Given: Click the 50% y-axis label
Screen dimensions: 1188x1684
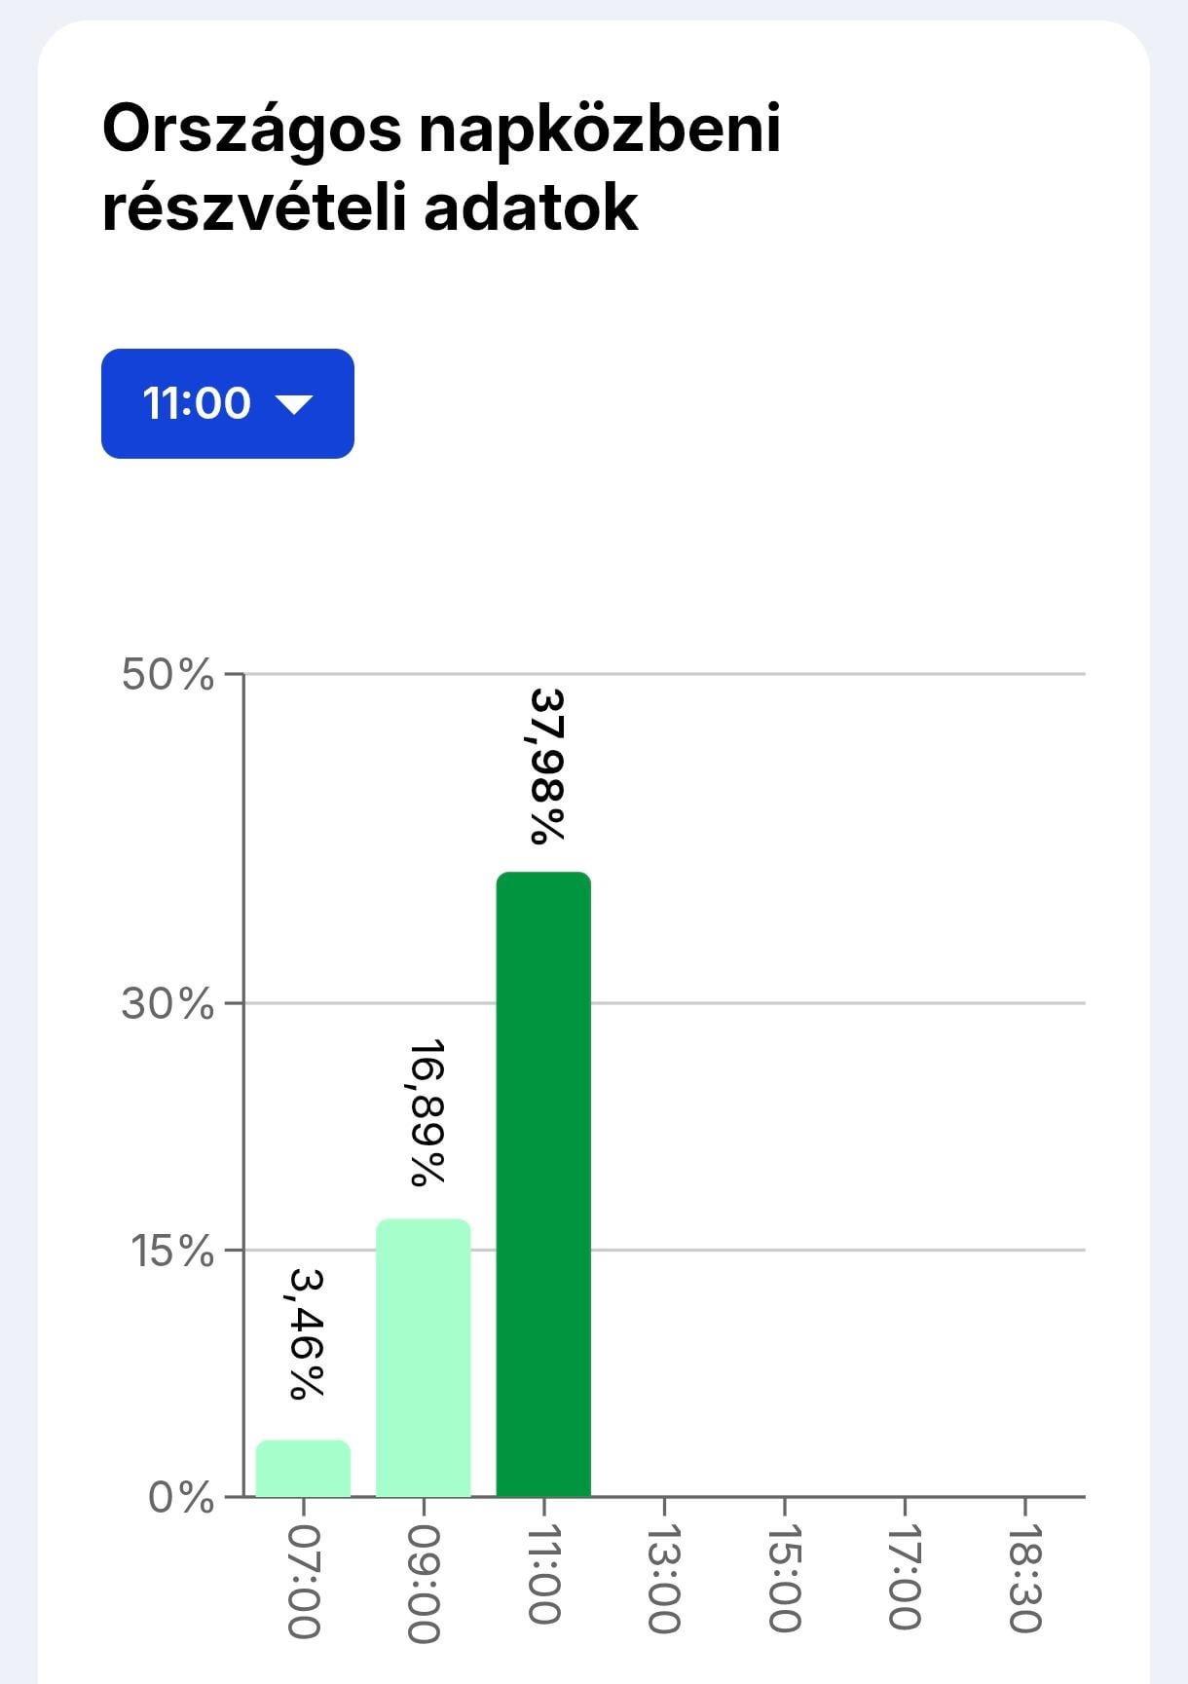Looking at the screenshot, I should click(167, 674).
